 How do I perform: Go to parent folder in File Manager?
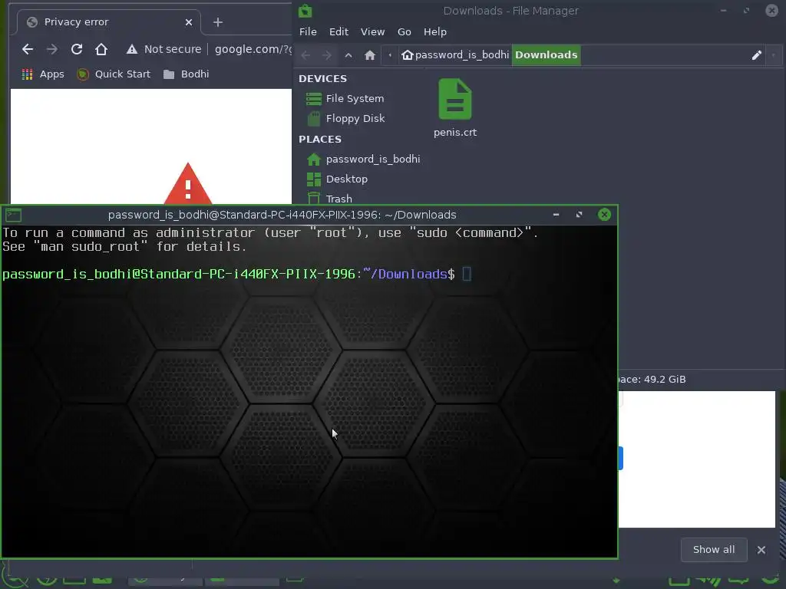(x=348, y=55)
